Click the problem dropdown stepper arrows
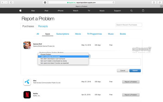The image size is (163, 102). coord(89,56)
